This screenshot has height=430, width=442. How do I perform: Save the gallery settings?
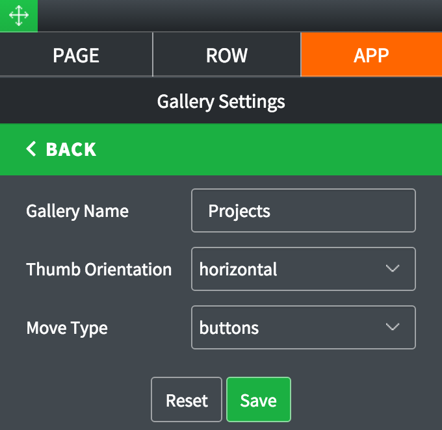(258, 400)
